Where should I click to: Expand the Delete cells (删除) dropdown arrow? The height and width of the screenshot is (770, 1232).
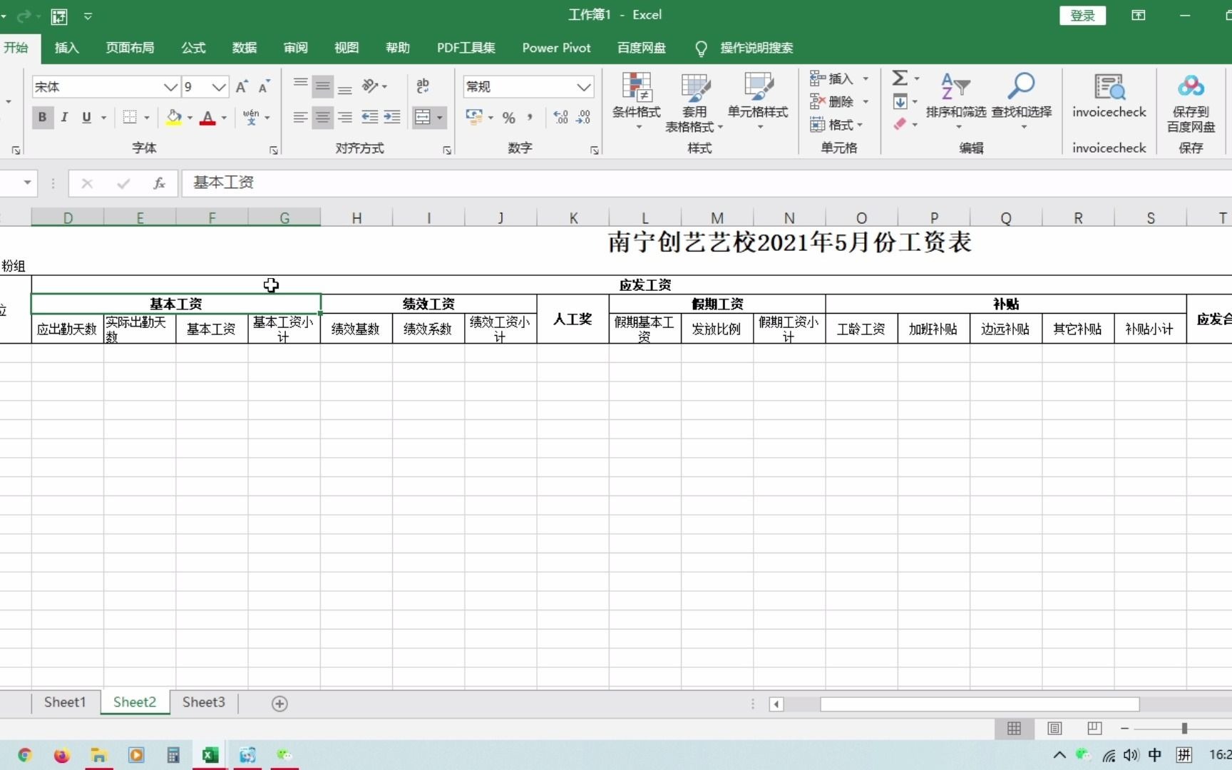(x=866, y=101)
